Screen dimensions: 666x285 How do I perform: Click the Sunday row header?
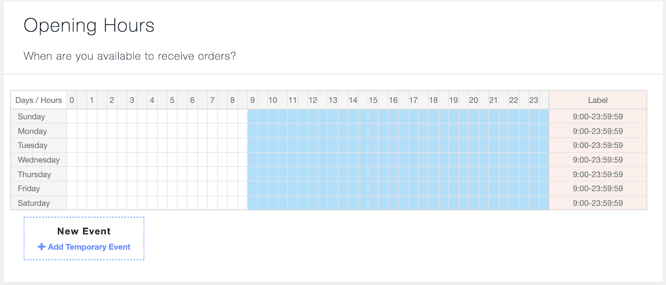[39, 116]
